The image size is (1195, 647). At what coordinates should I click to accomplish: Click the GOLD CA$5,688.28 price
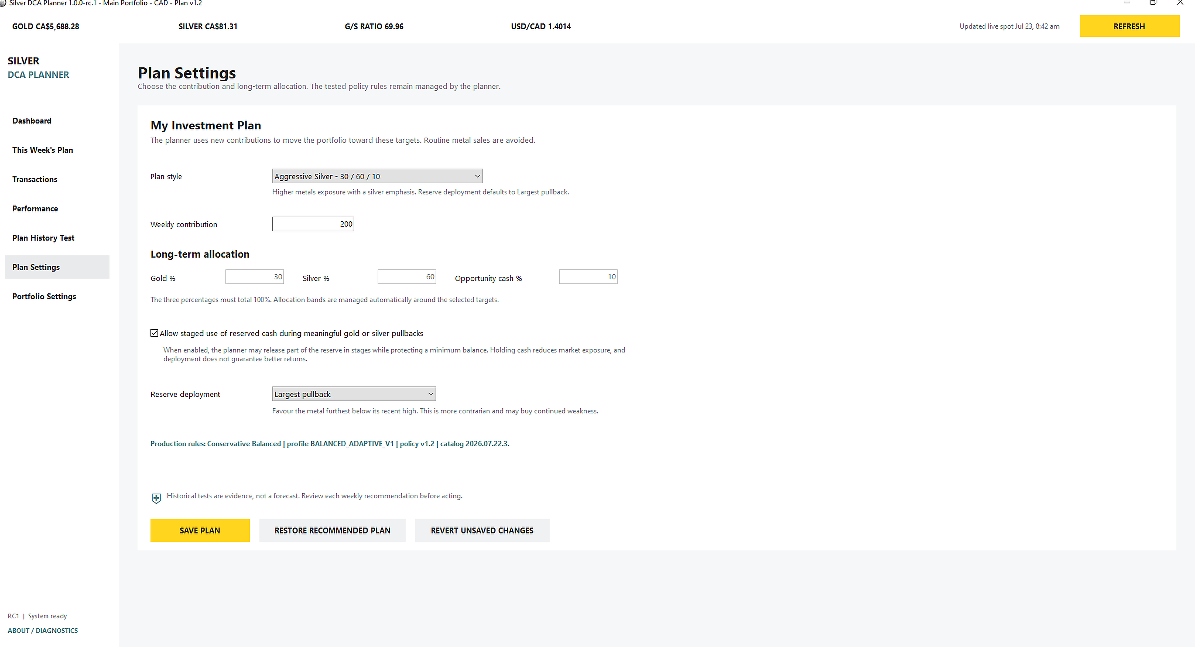tap(45, 26)
